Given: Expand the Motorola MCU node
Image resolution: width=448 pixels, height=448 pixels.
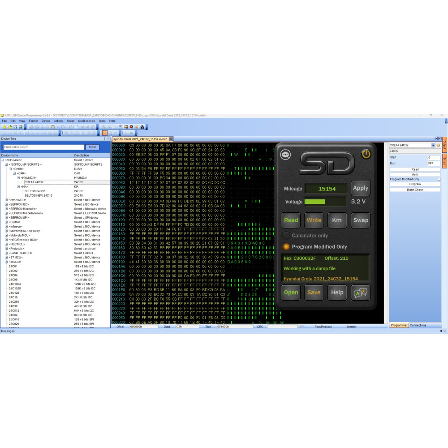Looking at the screenshot, I should 6,236.
